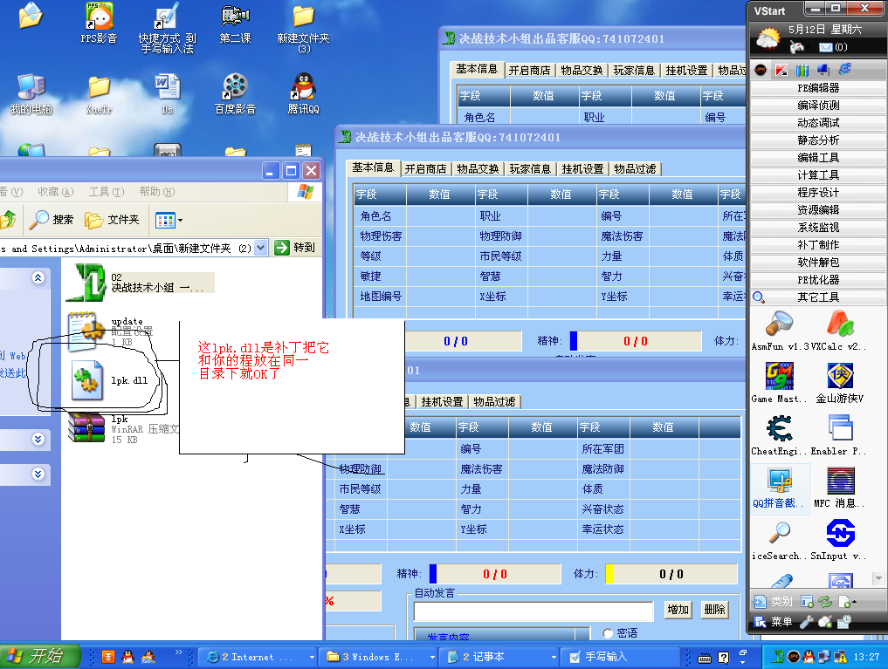
Task: Click the 开始 Start button
Action: (x=39, y=656)
